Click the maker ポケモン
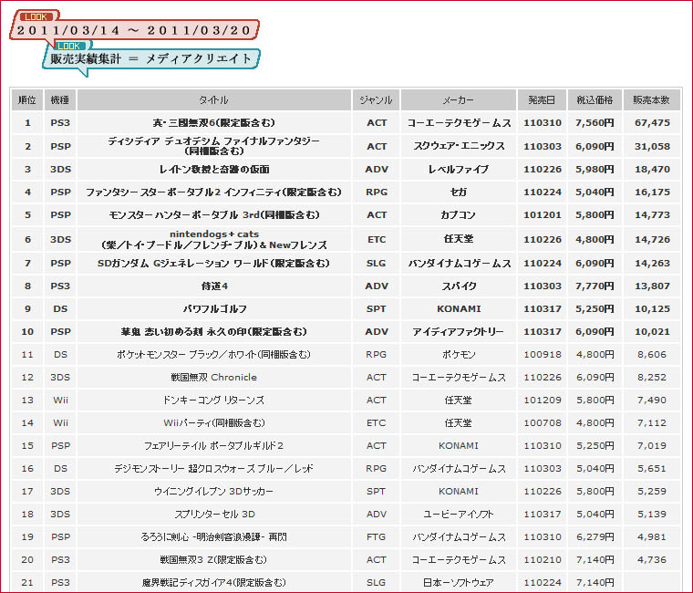 coord(459,355)
